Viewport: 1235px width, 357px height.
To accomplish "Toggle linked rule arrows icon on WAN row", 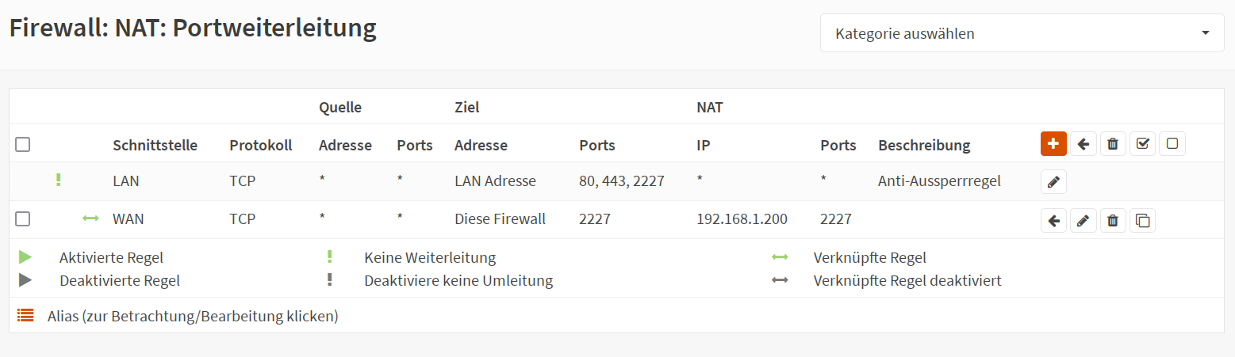I will pos(90,219).
